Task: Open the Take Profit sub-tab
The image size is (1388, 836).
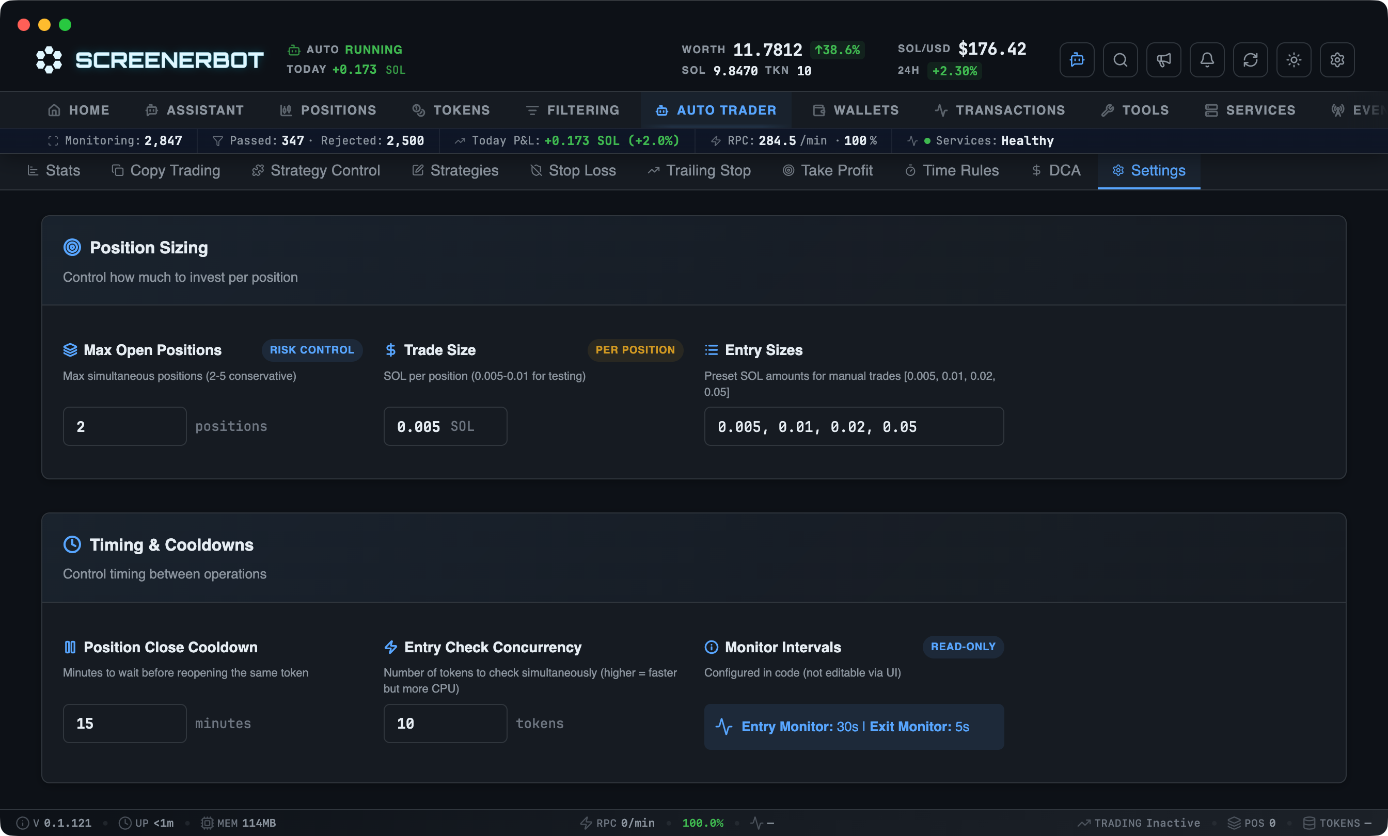Action: click(x=828, y=171)
